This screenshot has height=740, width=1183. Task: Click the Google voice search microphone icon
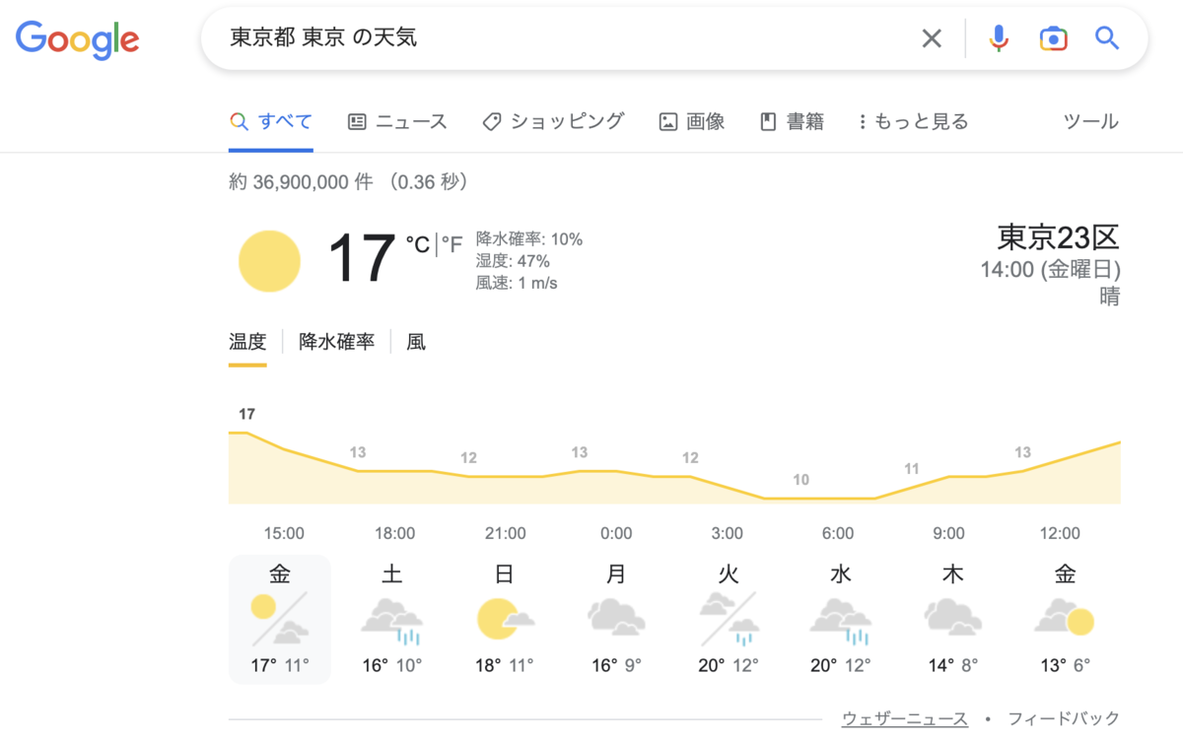click(999, 37)
